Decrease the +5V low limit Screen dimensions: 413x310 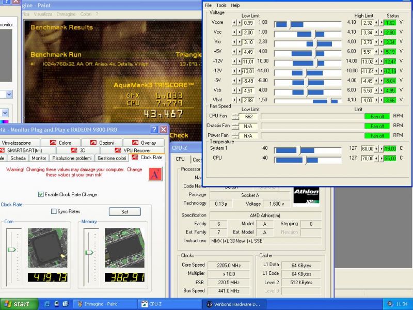pyautogui.click(x=234, y=52)
